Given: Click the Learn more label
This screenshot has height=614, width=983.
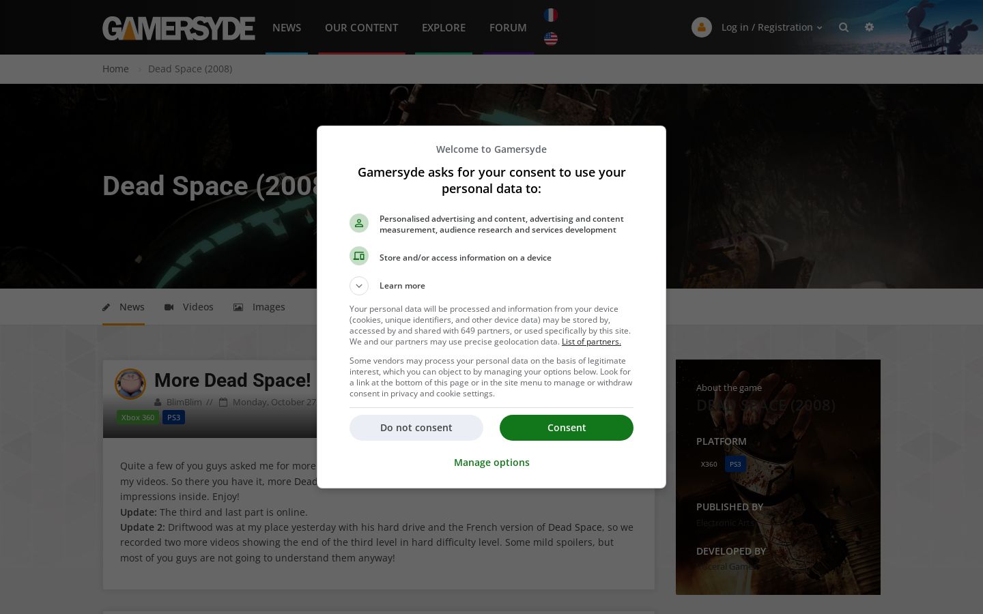Looking at the screenshot, I should pyautogui.click(x=402, y=286).
